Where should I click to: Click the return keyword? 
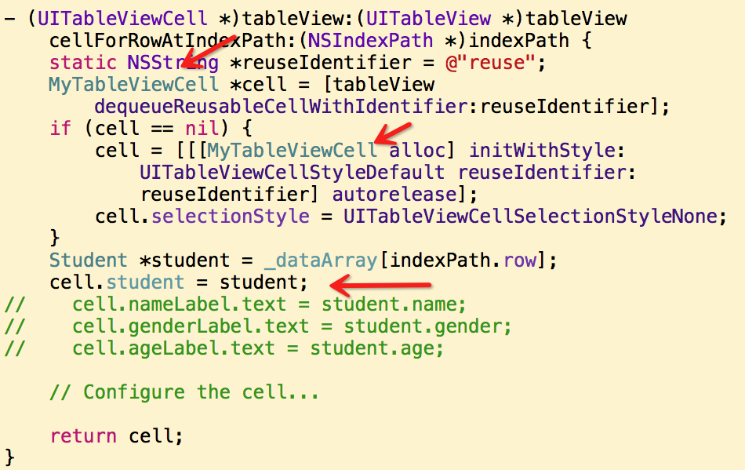tap(83, 435)
